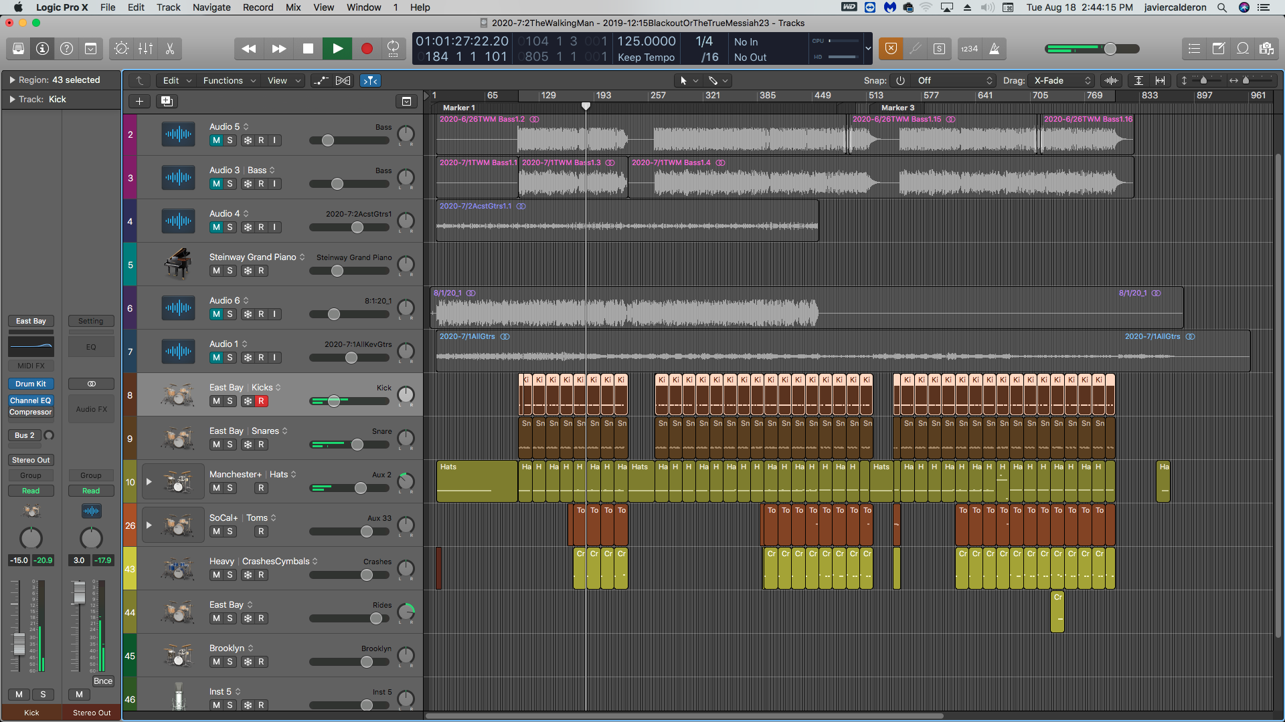Enable the count-in with the 1234 icon
The image size is (1285, 722).
tap(970, 48)
